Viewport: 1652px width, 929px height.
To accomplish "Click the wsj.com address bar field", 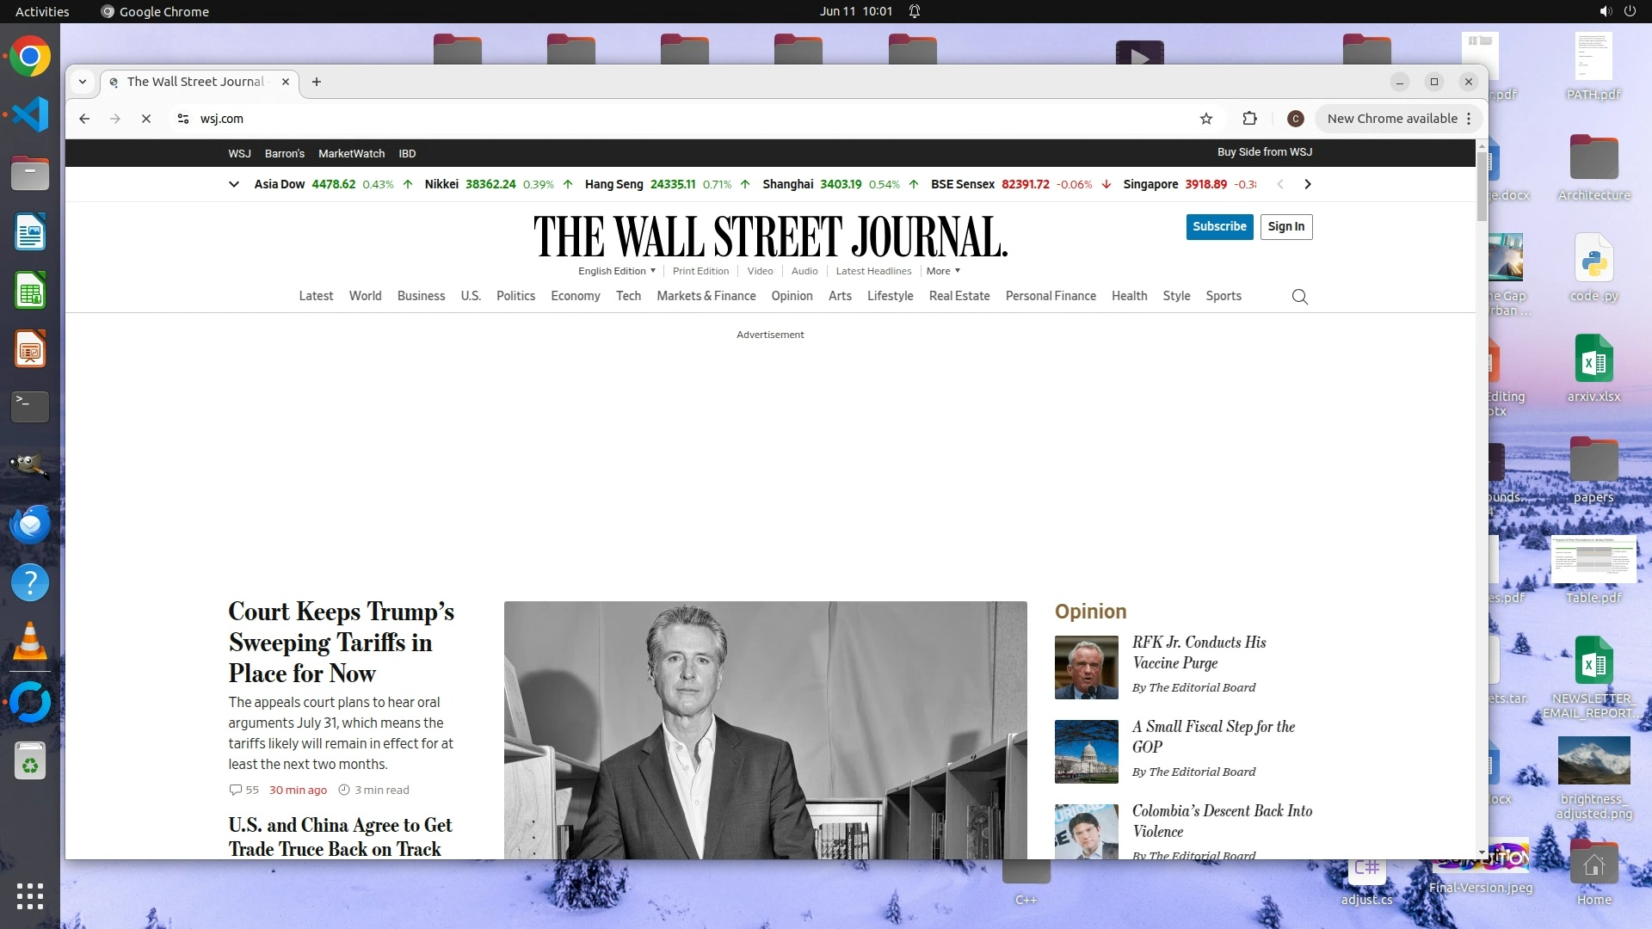I will [602, 119].
